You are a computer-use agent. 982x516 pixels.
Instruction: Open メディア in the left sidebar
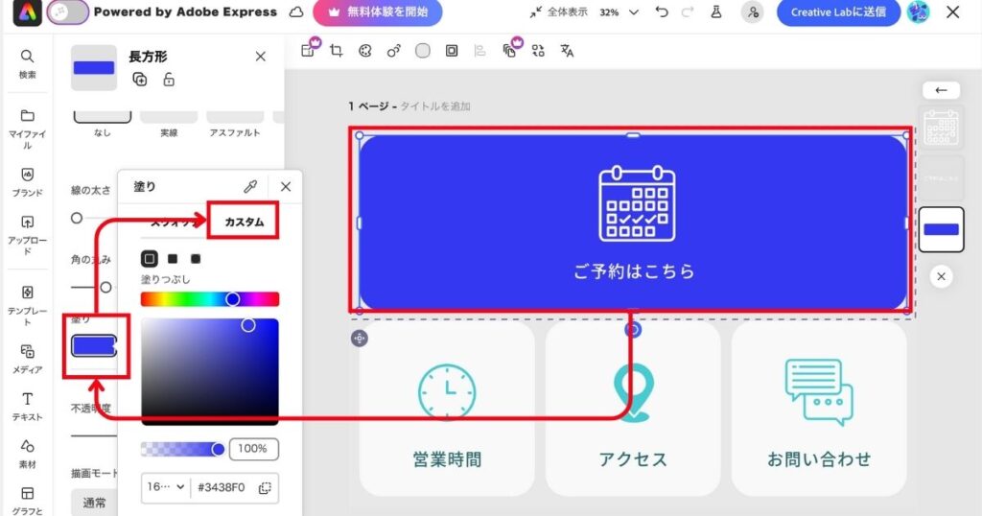[27, 358]
